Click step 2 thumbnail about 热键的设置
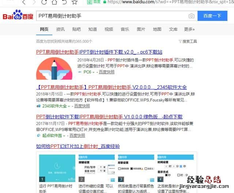 coord(97,168)
